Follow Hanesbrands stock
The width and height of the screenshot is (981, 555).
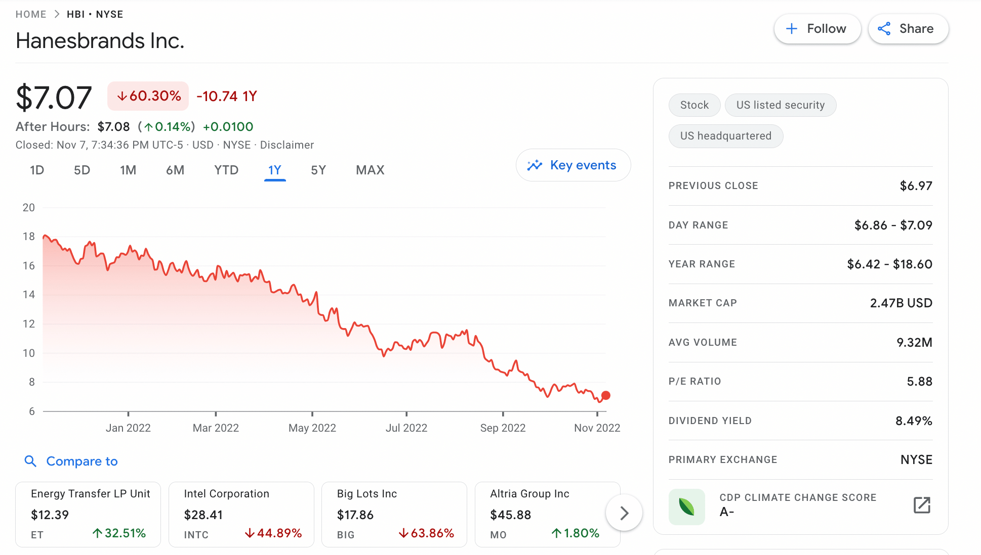click(817, 29)
